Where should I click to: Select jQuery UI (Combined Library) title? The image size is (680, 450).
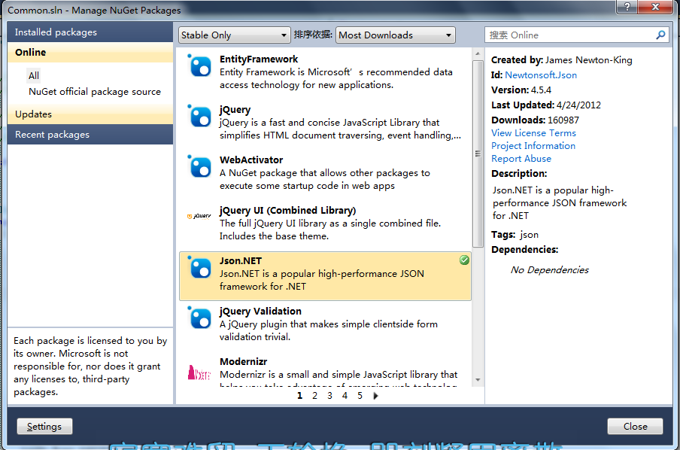[x=287, y=211]
